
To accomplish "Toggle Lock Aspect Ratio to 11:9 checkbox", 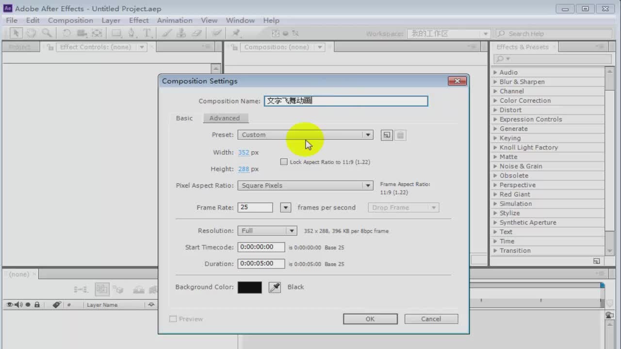I will pyautogui.click(x=284, y=162).
